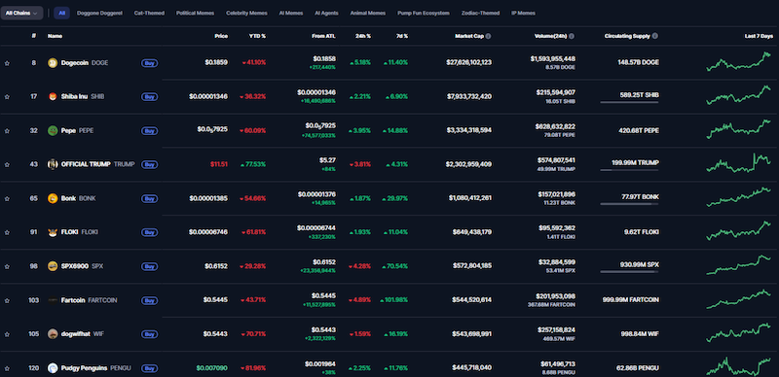Toggle watchlist star for Pepe
Viewport: 779px width, 377px height.
pyautogui.click(x=7, y=131)
